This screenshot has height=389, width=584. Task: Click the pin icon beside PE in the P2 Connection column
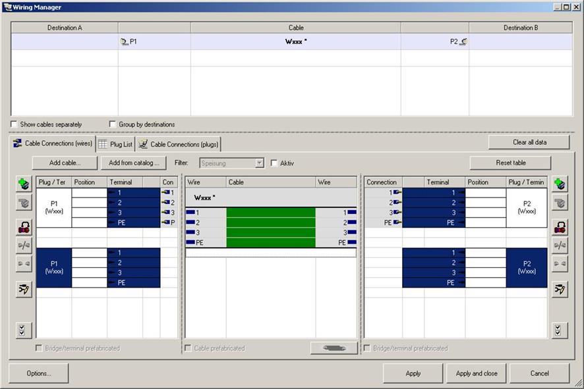(397, 222)
